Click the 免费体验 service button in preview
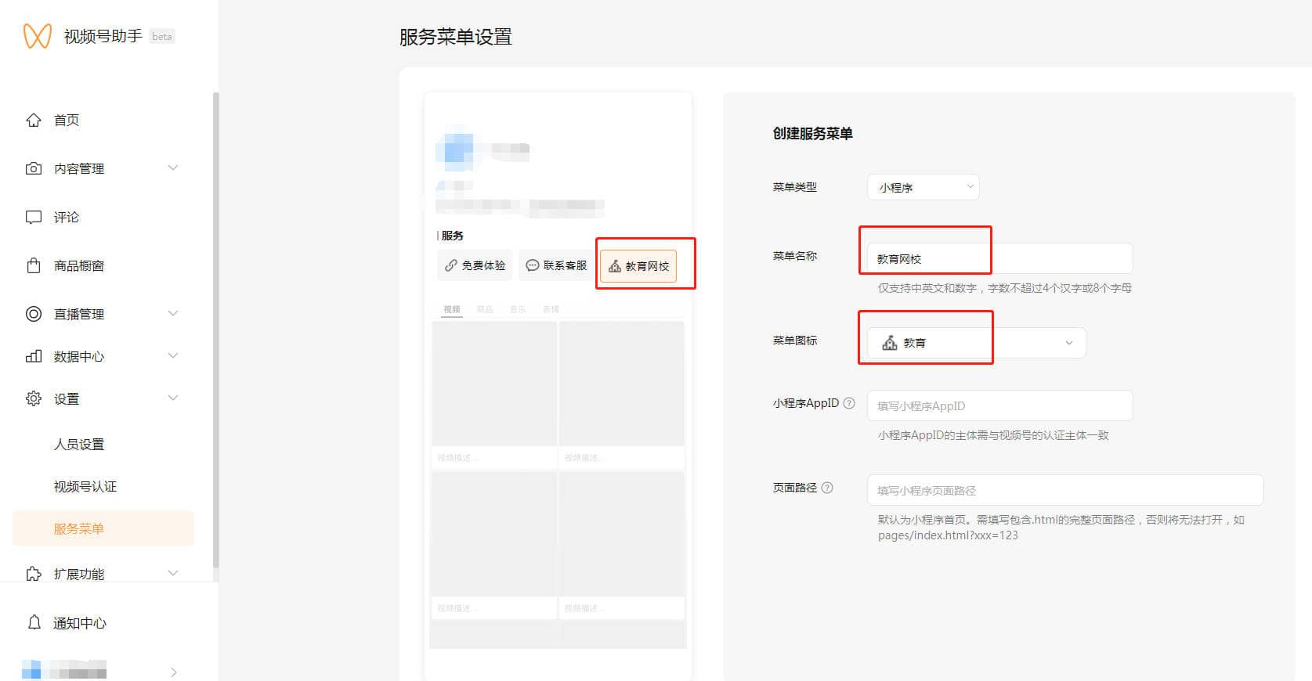 coord(475,265)
